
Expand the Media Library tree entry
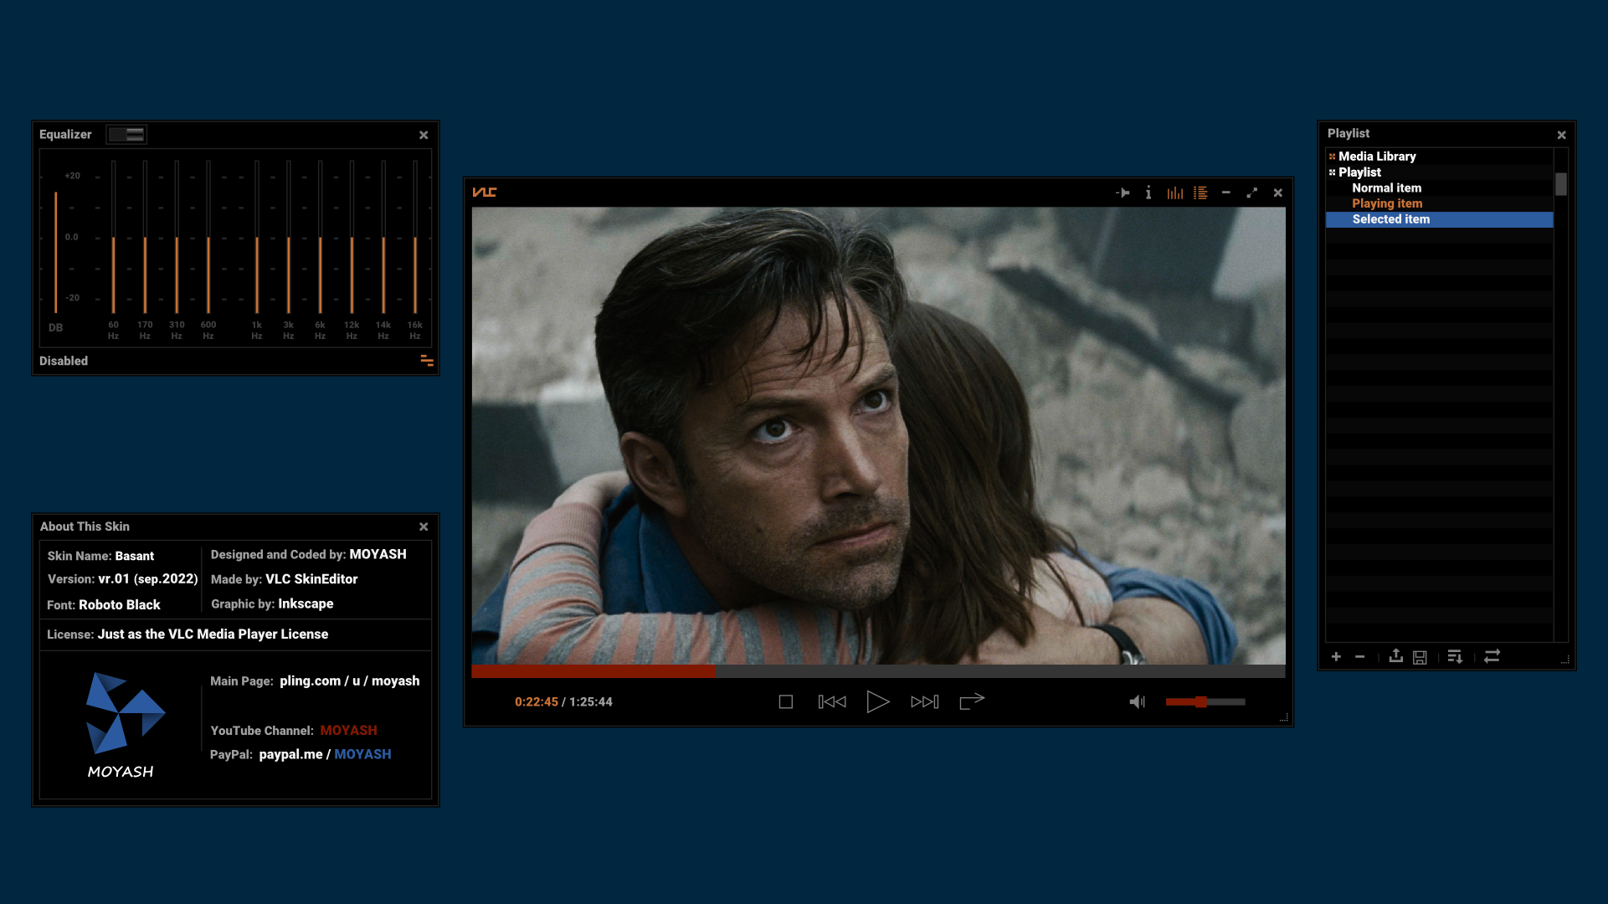(1332, 156)
